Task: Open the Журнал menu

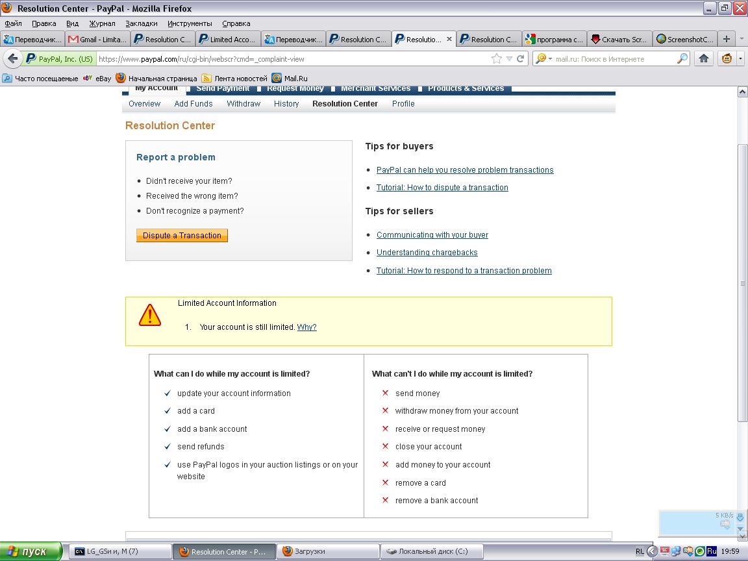Action: coord(102,23)
